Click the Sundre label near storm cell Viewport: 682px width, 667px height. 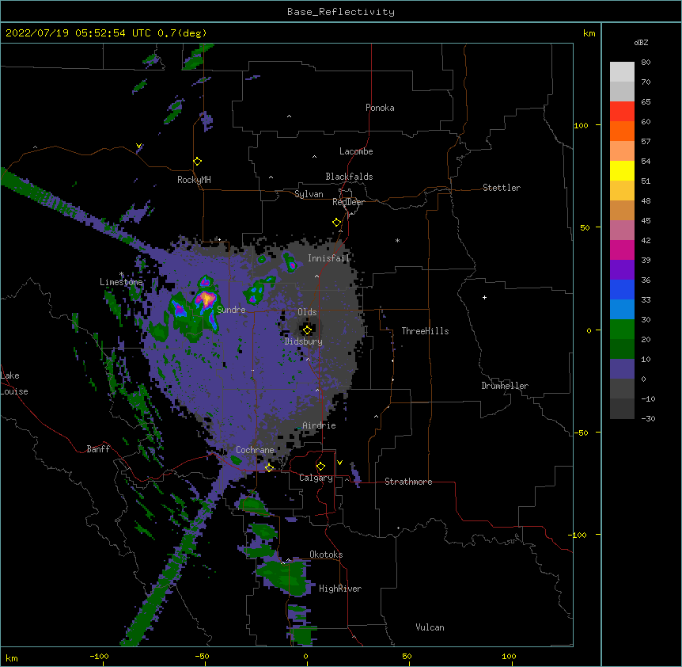point(231,310)
